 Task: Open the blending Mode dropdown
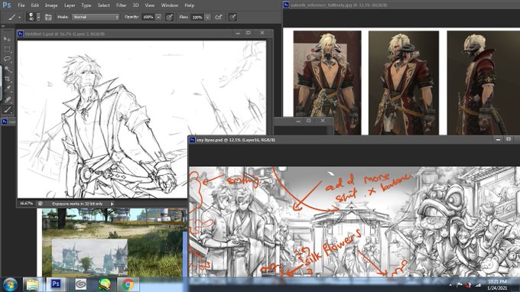click(96, 17)
